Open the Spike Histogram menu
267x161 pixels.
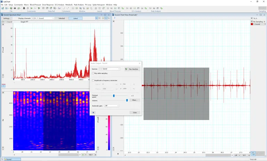[98, 5]
